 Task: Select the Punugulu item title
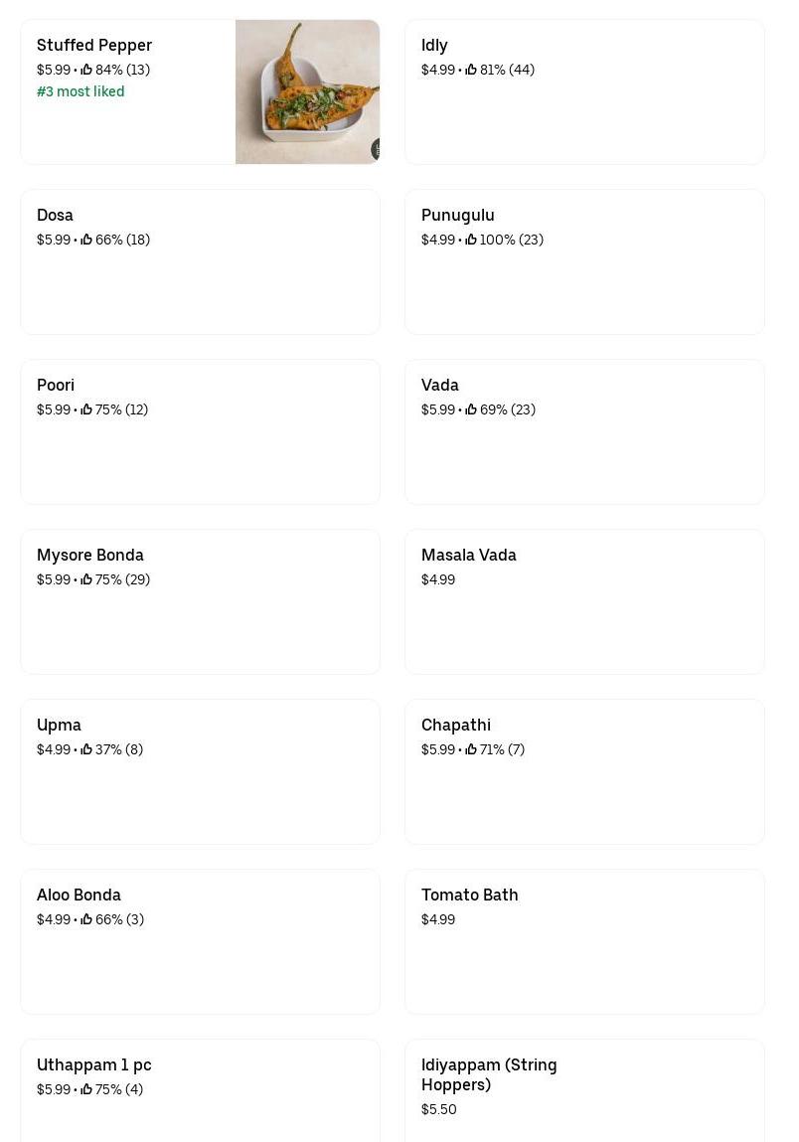point(457,215)
